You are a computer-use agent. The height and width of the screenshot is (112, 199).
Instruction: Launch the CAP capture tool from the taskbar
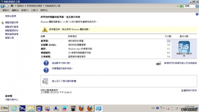[64, 109]
